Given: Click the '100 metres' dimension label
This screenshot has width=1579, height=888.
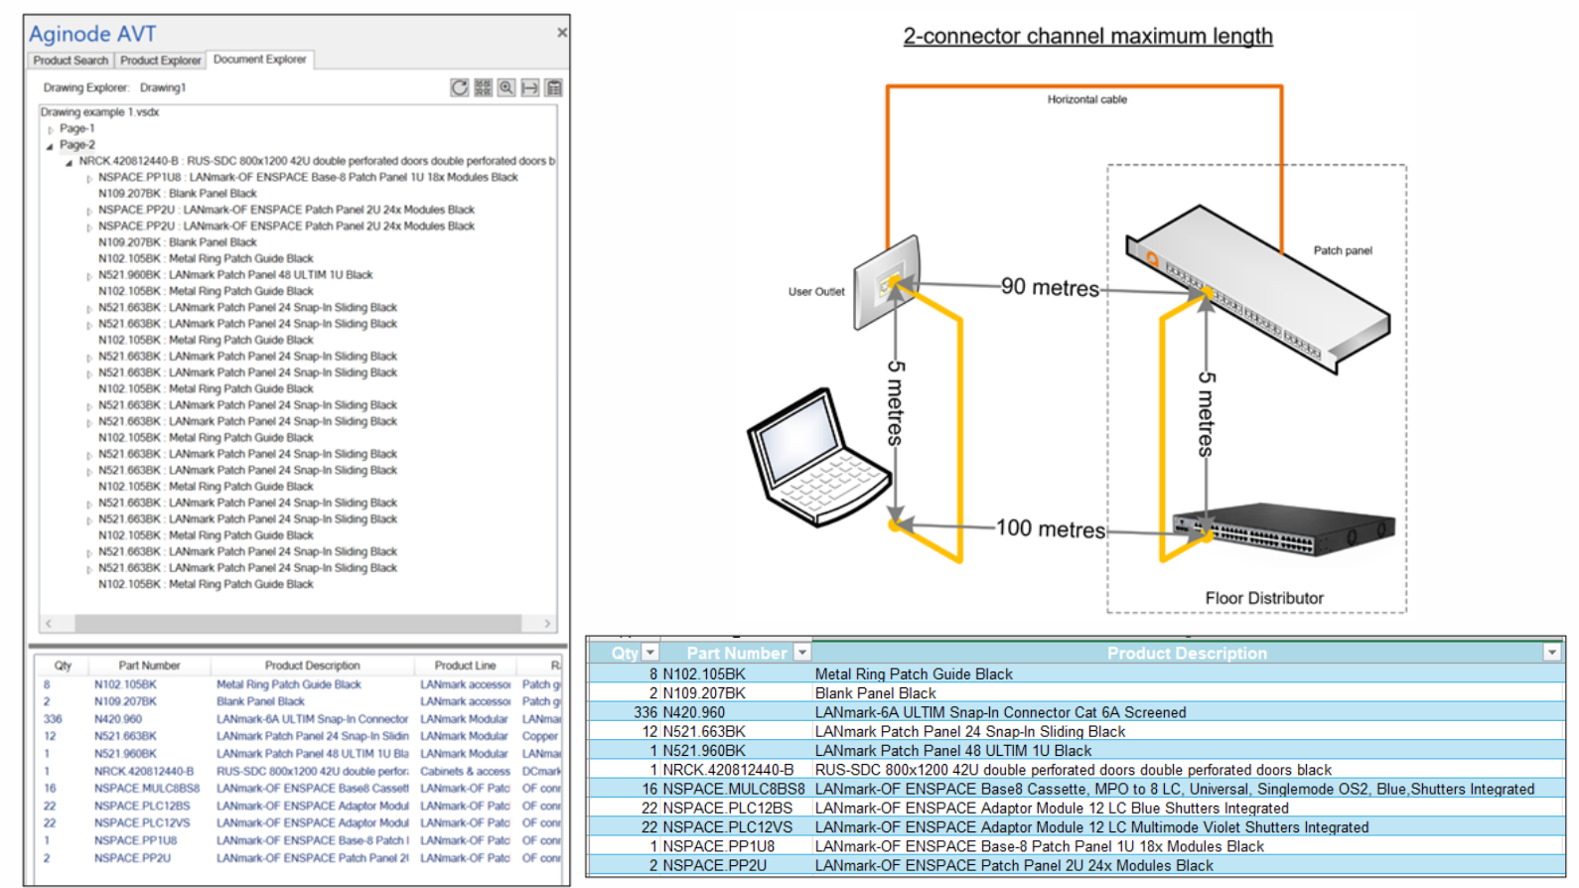Looking at the screenshot, I should pos(1051,529).
